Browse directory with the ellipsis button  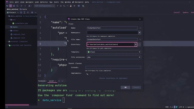point(139,45)
